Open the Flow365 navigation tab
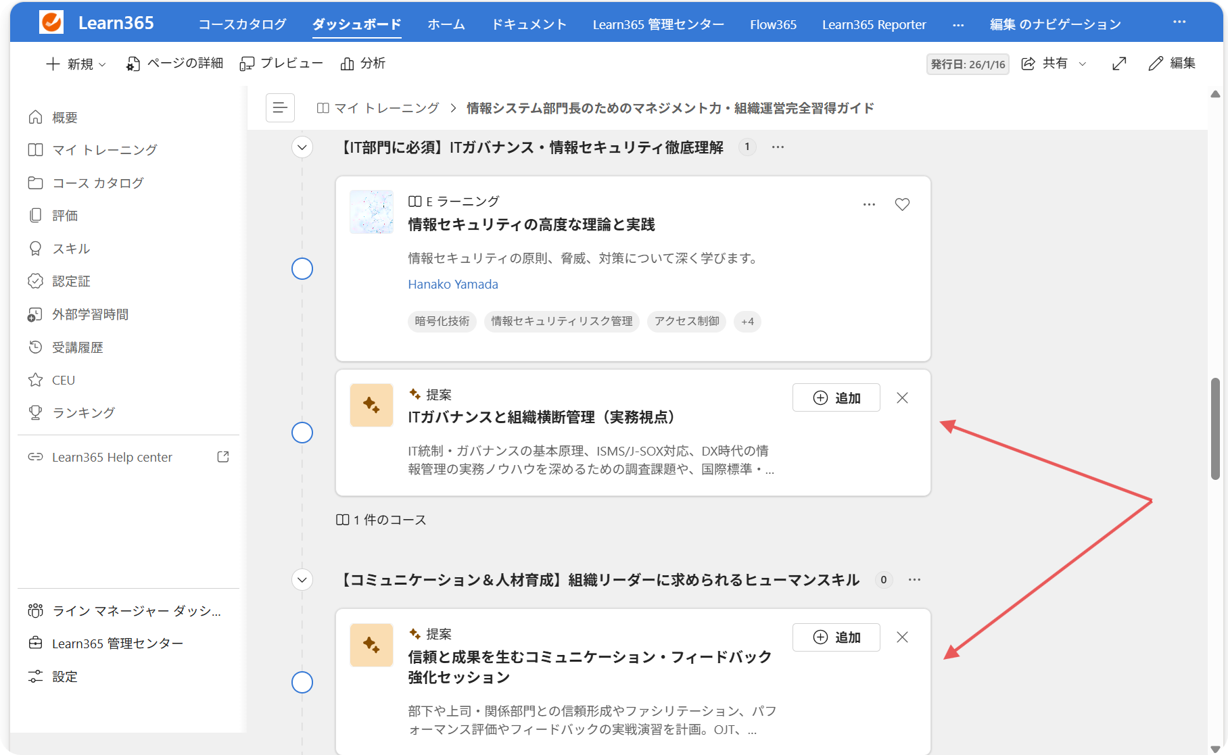This screenshot has height=755, width=1228. 773,24
